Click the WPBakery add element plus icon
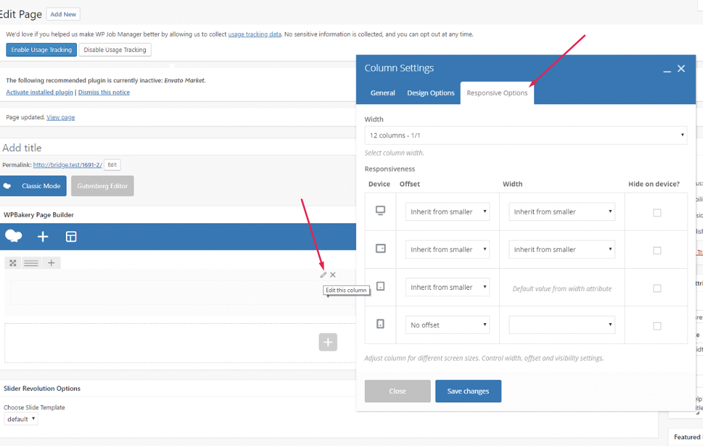This screenshot has width=703, height=446. [x=43, y=237]
